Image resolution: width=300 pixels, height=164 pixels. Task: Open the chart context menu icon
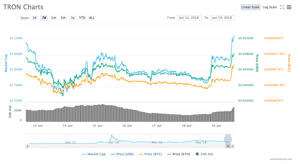(289, 7)
